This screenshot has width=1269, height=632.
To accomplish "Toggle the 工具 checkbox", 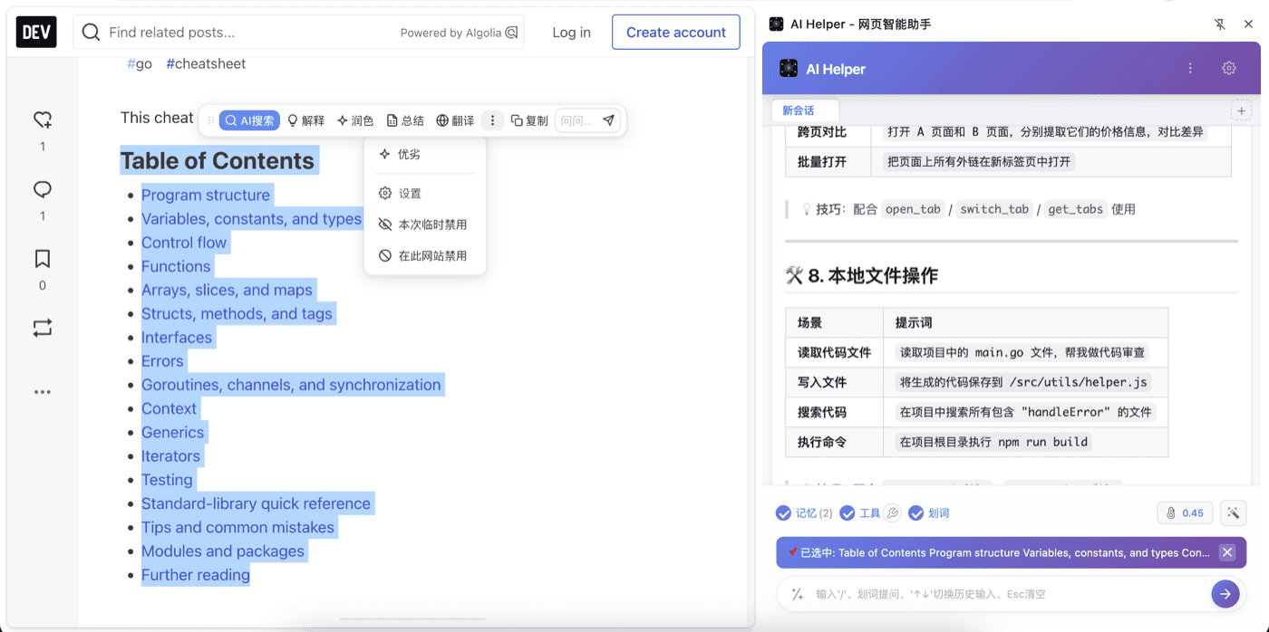I will tap(848, 513).
